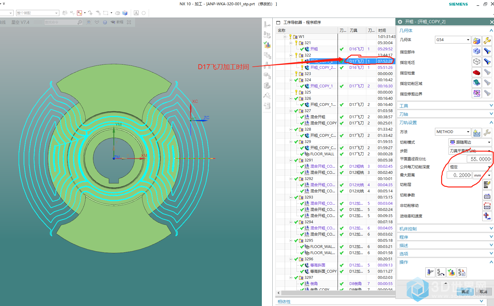This screenshot has width=494, height=306.
Task: Click the trim boundary (指定修剪边界) icon
Action: [477, 93]
